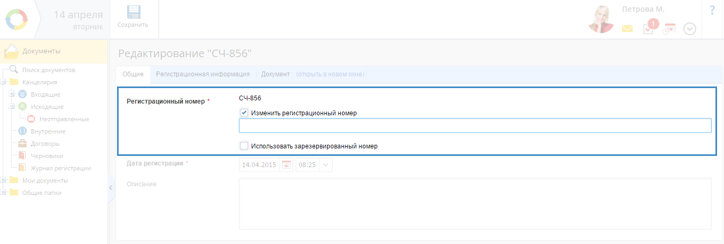Open the 08:25 time dropdown arrow

pos(326,164)
